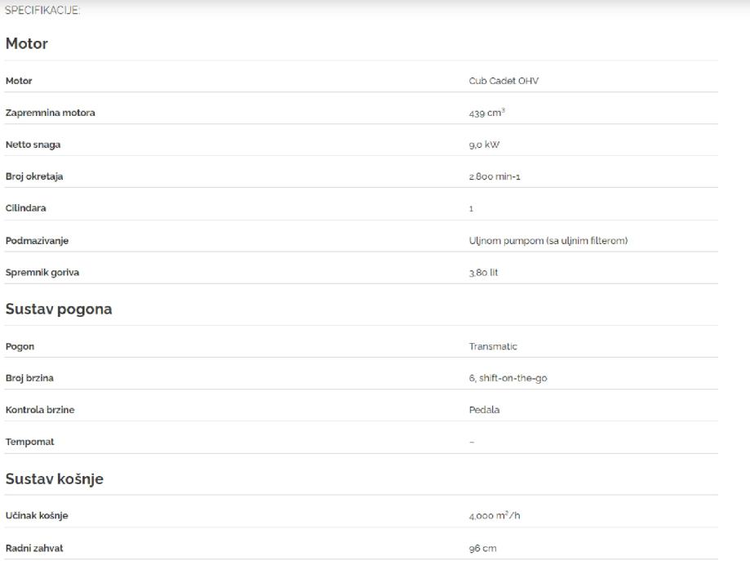
Task: Click the Netto snaga label
Action: pos(33,145)
